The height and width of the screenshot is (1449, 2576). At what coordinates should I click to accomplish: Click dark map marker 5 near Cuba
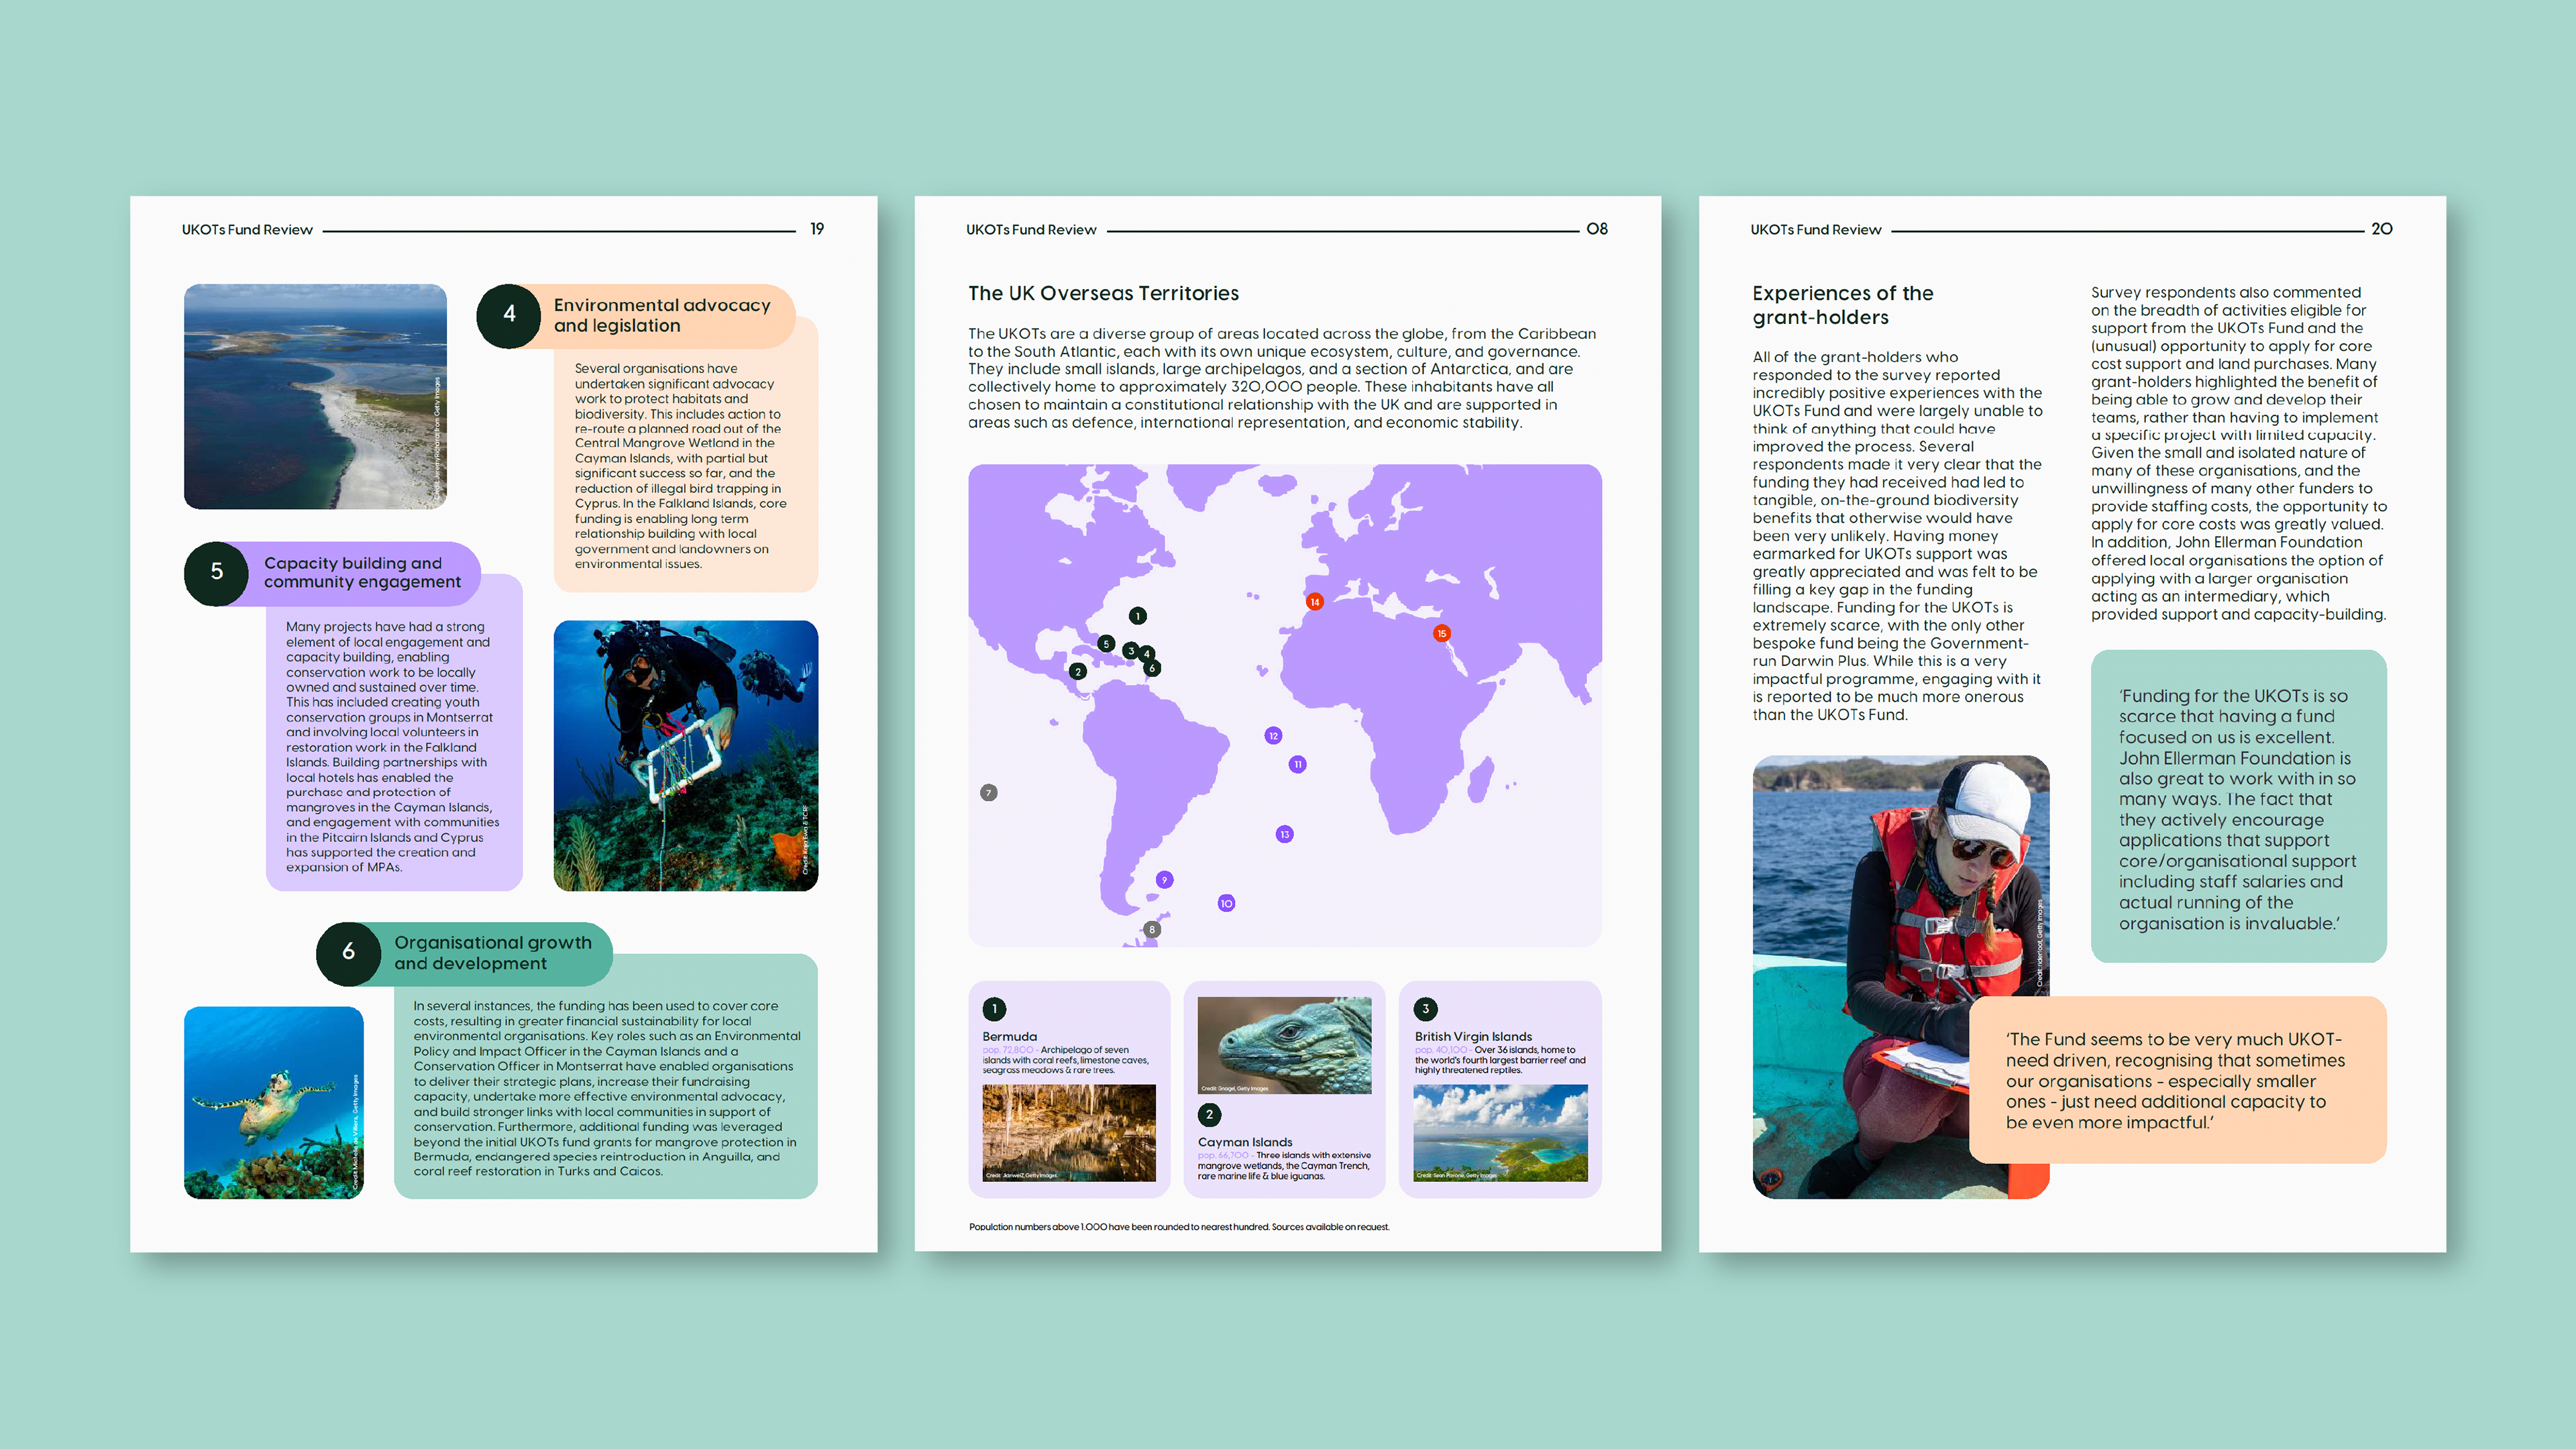pyautogui.click(x=1106, y=644)
